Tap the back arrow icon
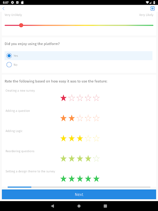158x211 pixels. coord(3,9)
